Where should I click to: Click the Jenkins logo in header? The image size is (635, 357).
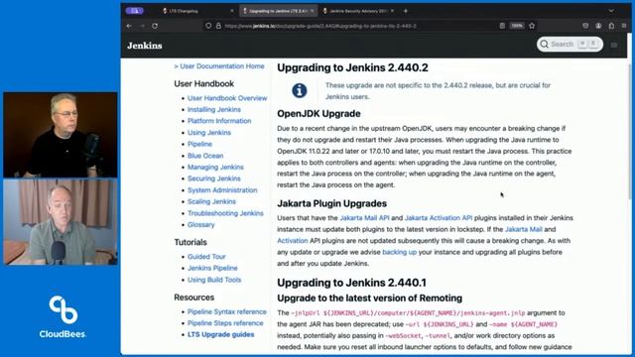tap(145, 46)
